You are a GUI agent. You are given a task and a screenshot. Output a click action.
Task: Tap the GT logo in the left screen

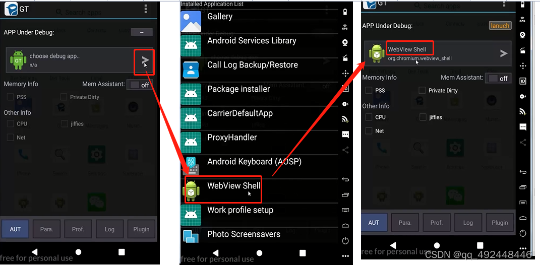point(11,9)
